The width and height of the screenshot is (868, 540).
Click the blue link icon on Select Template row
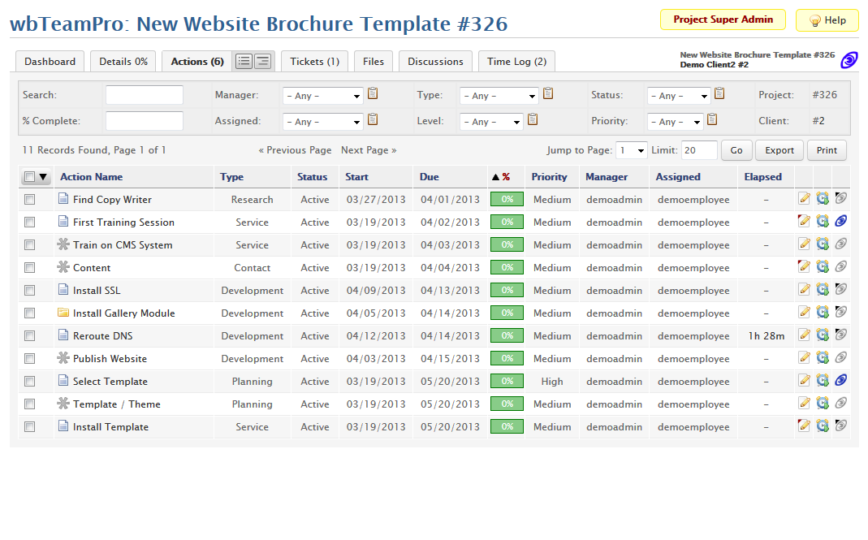[x=841, y=381]
